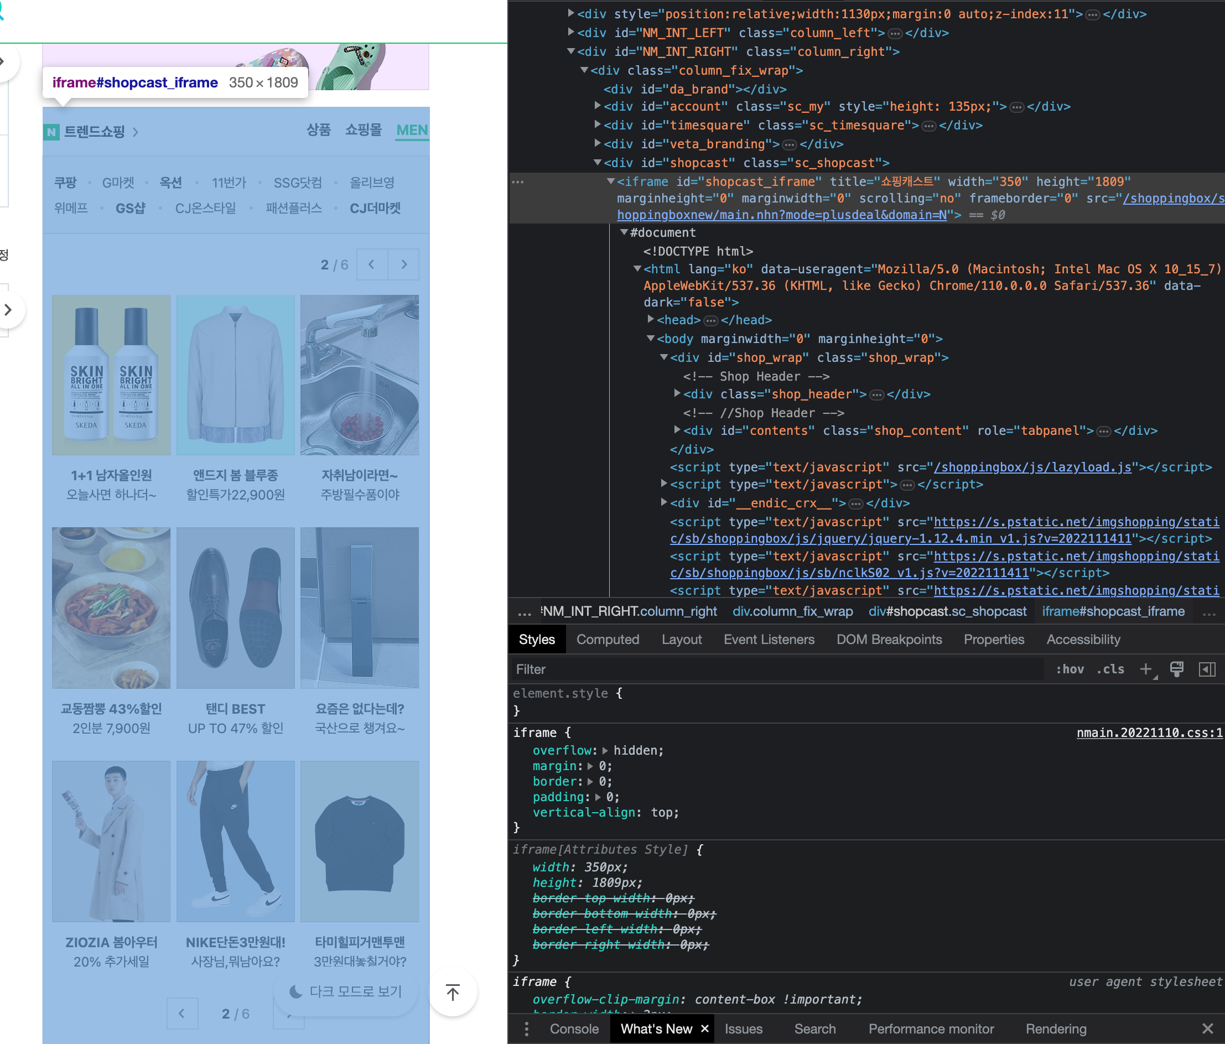
Task: Open the drawer's three-dot menu
Action: point(526,1029)
